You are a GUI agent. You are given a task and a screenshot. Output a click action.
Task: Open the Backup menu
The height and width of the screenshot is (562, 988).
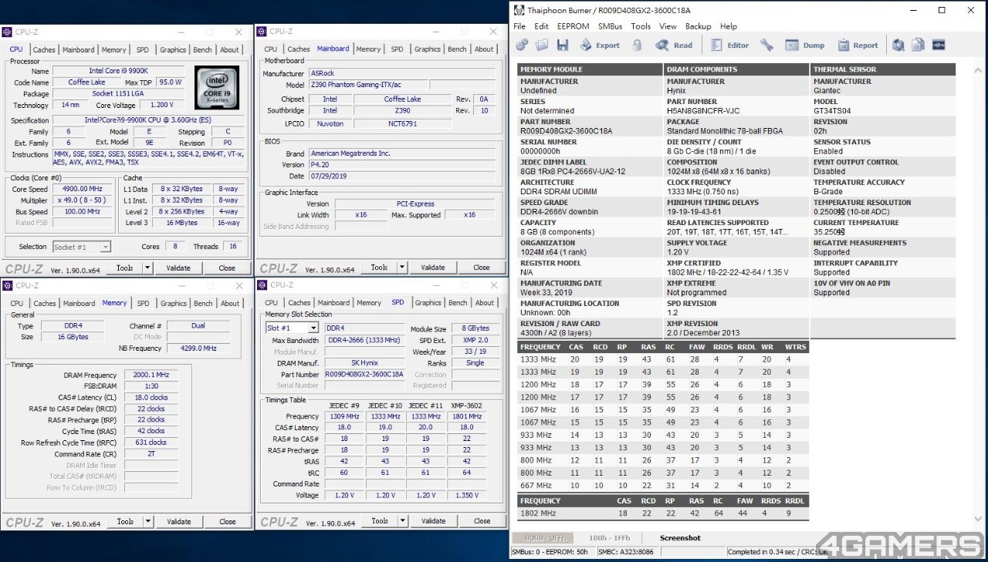pos(698,26)
